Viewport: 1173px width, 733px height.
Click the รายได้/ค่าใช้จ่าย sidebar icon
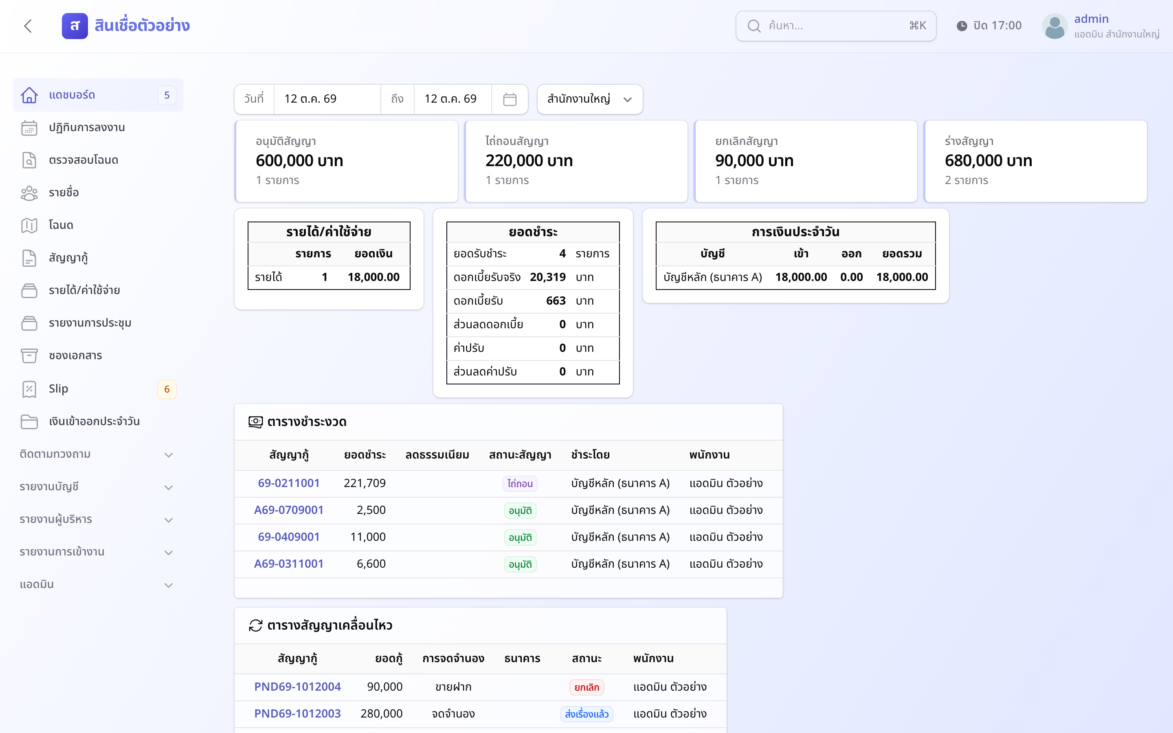[29, 290]
